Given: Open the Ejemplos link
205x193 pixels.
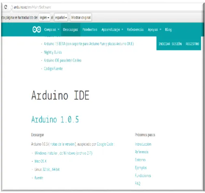Looking at the screenshot, I should 141,168.
